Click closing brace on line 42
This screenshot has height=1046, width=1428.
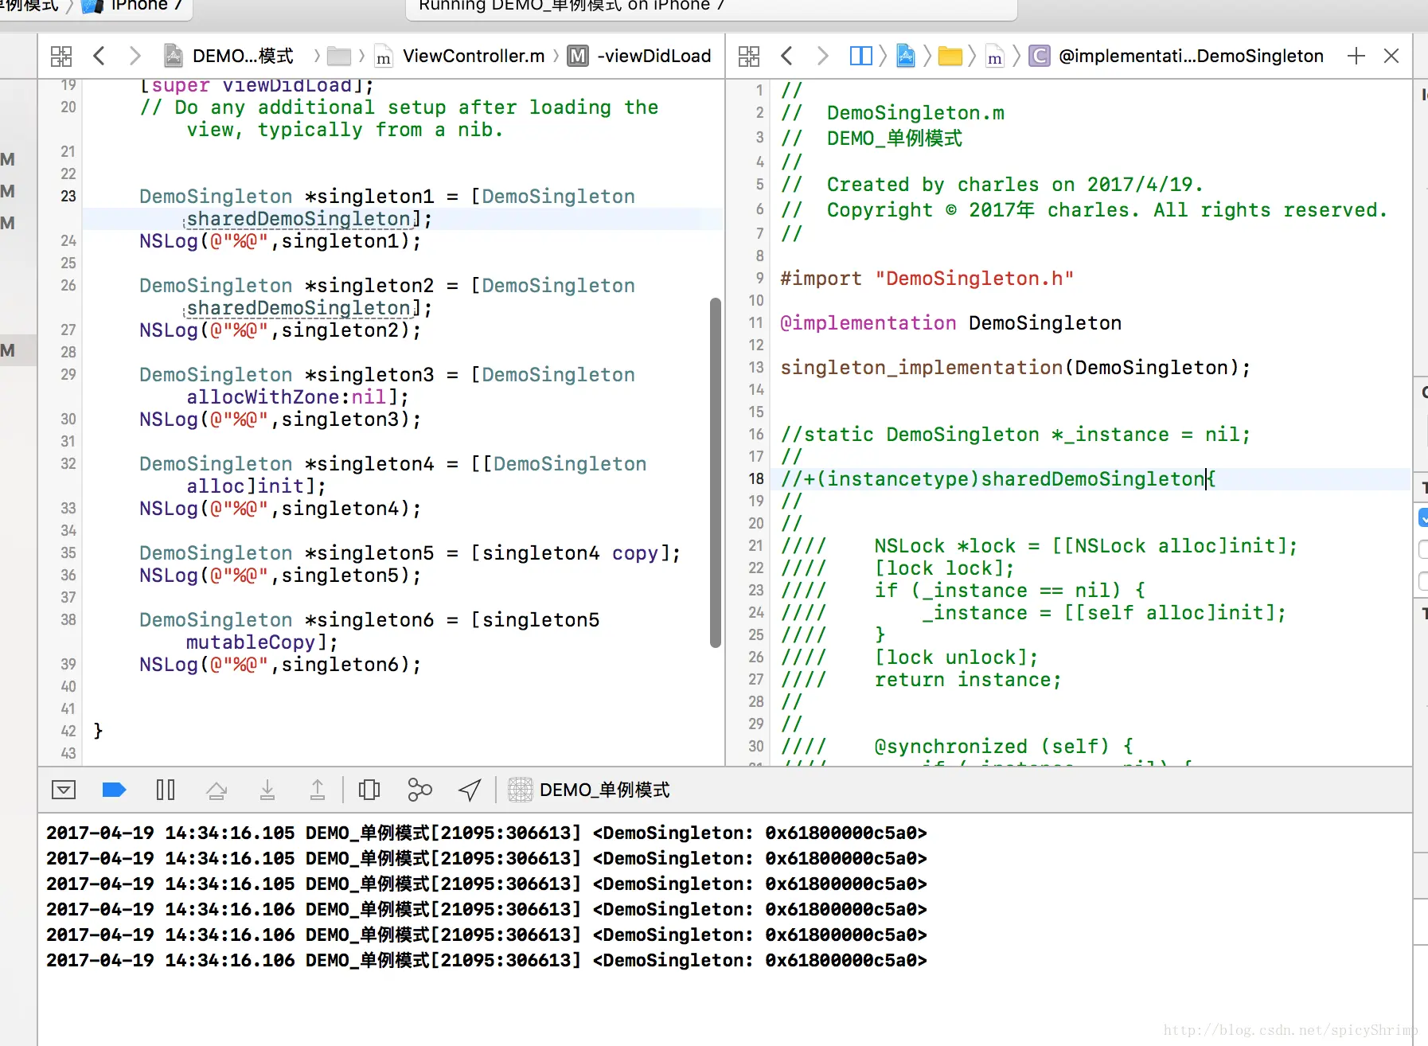tap(98, 730)
